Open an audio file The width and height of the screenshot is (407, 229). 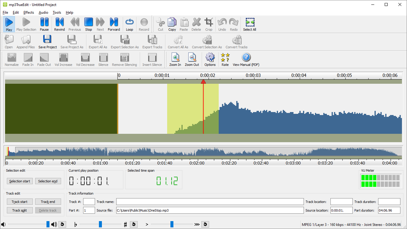click(8, 41)
